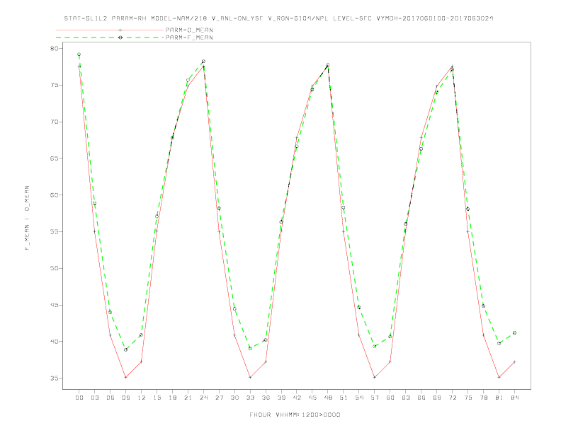Click the x-axis tick label 27
This screenshot has width=561, height=433.
[x=219, y=398]
